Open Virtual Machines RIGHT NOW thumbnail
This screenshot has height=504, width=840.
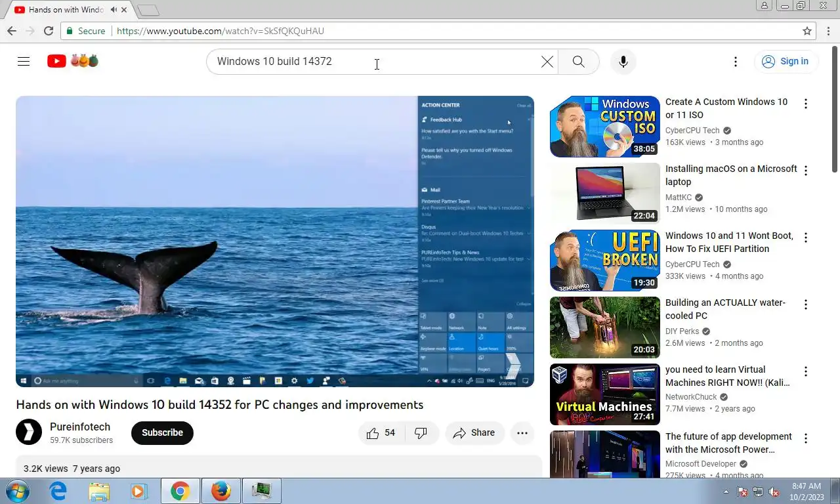click(605, 394)
